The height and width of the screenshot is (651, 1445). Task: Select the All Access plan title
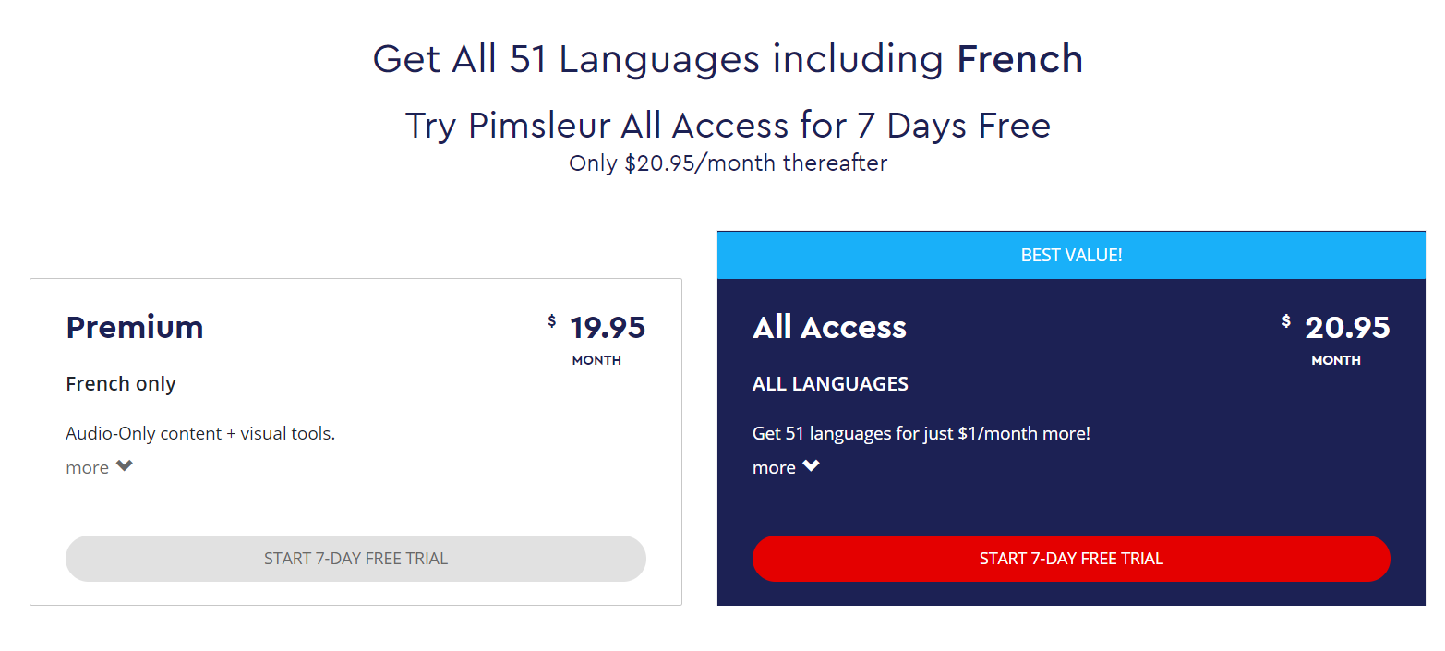coord(829,327)
